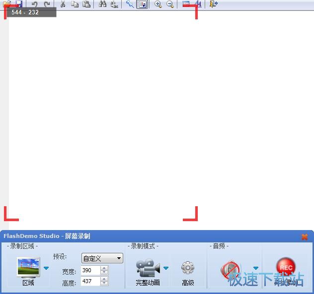Open the 预设 preset combo box

tap(102, 258)
